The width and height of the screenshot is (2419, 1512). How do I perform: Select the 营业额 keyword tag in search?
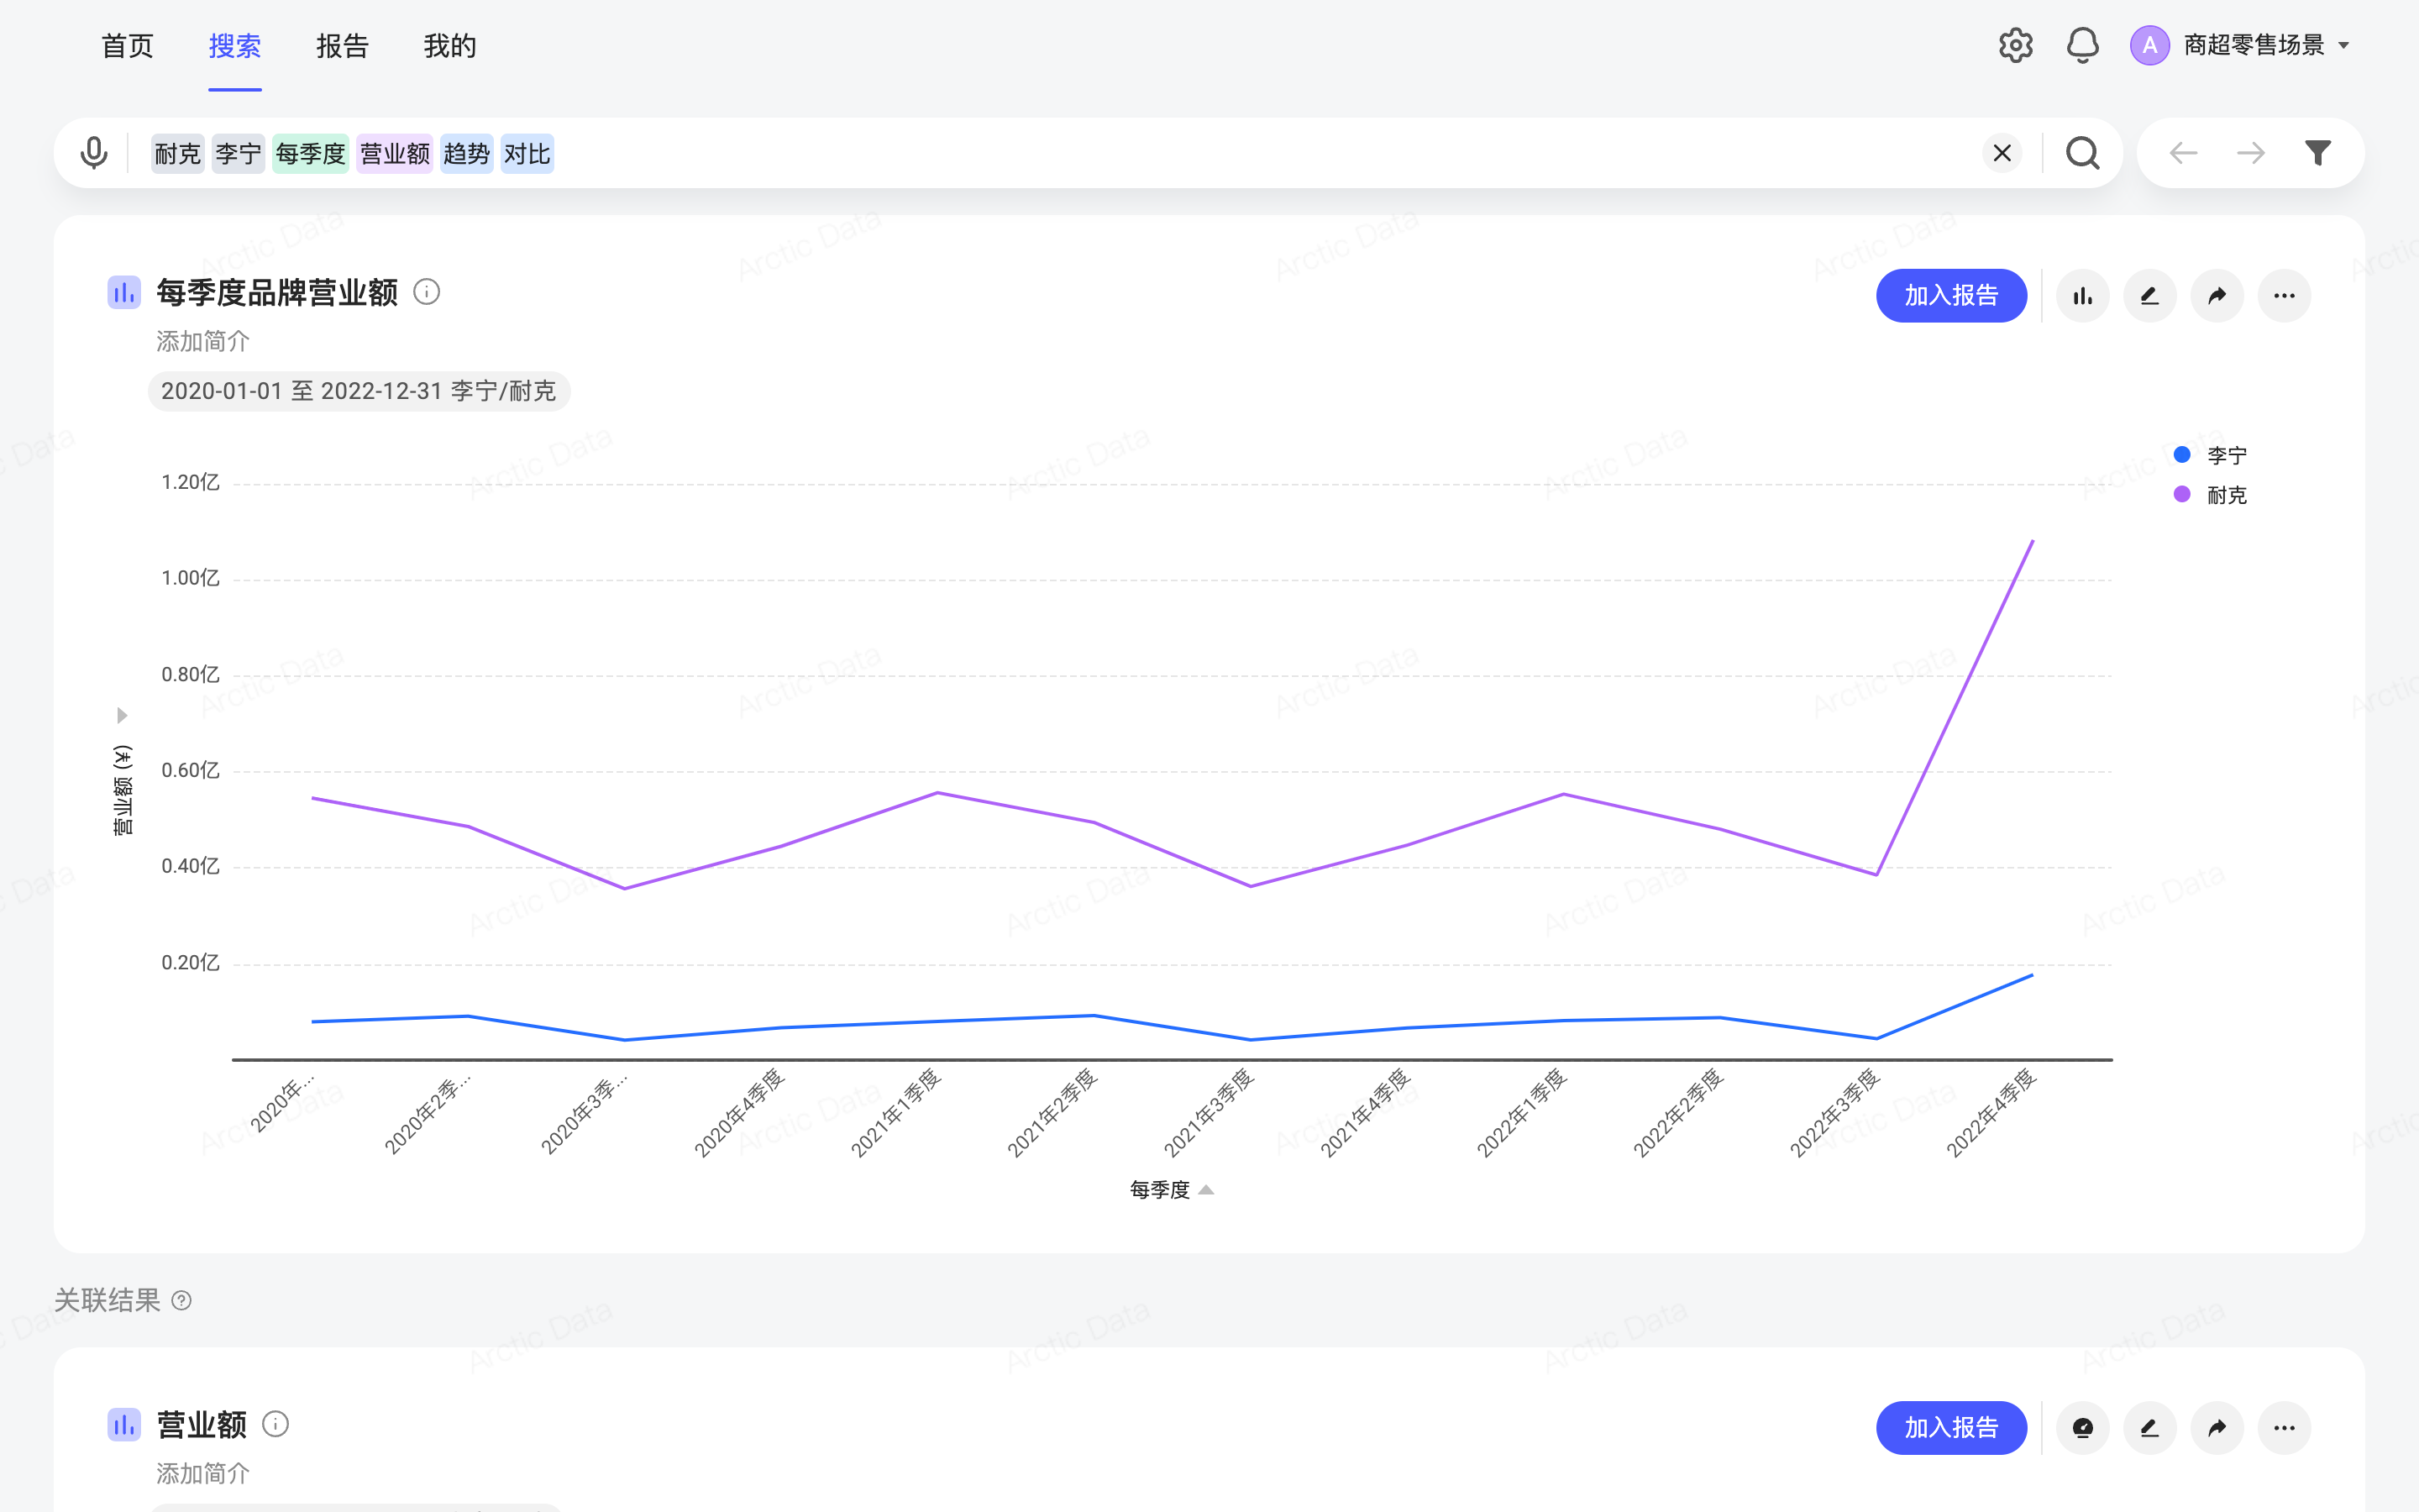tap(394, 154)
